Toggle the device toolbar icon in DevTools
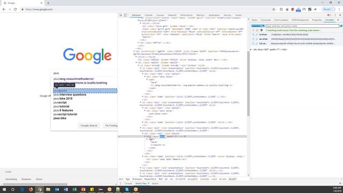The height and width of the screenshot is (193, 343). click(125, 15)
